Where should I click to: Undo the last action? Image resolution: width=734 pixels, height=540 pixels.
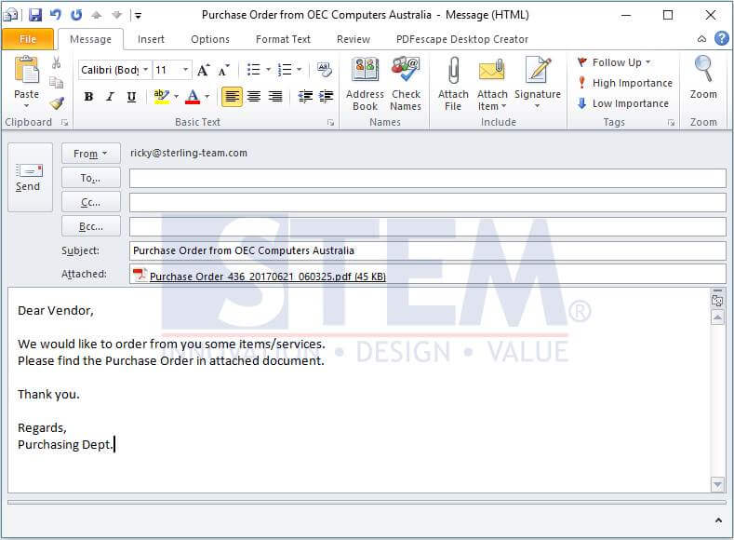click(x=56, y=15)
